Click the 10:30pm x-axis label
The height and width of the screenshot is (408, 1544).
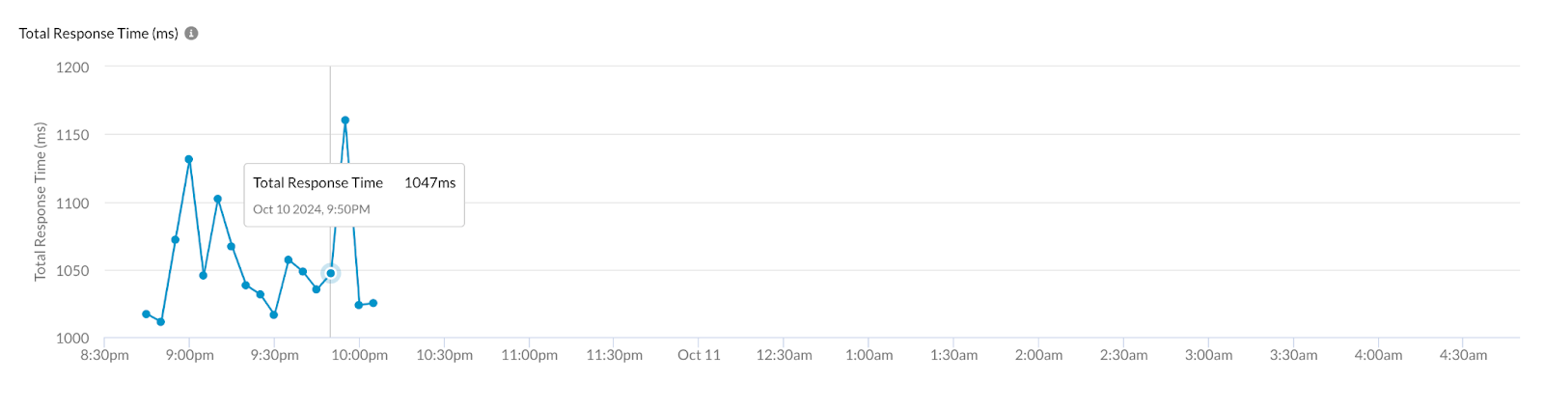tap(445, 355)
